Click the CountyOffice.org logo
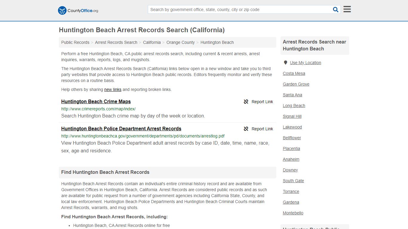The height and width of the screenshot is (229, 408). pyautogui.click(x=77, y=10)
